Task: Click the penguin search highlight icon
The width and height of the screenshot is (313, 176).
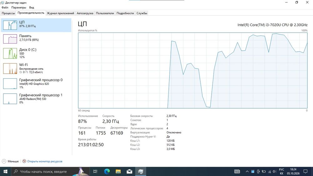Action: click(81, 171)
